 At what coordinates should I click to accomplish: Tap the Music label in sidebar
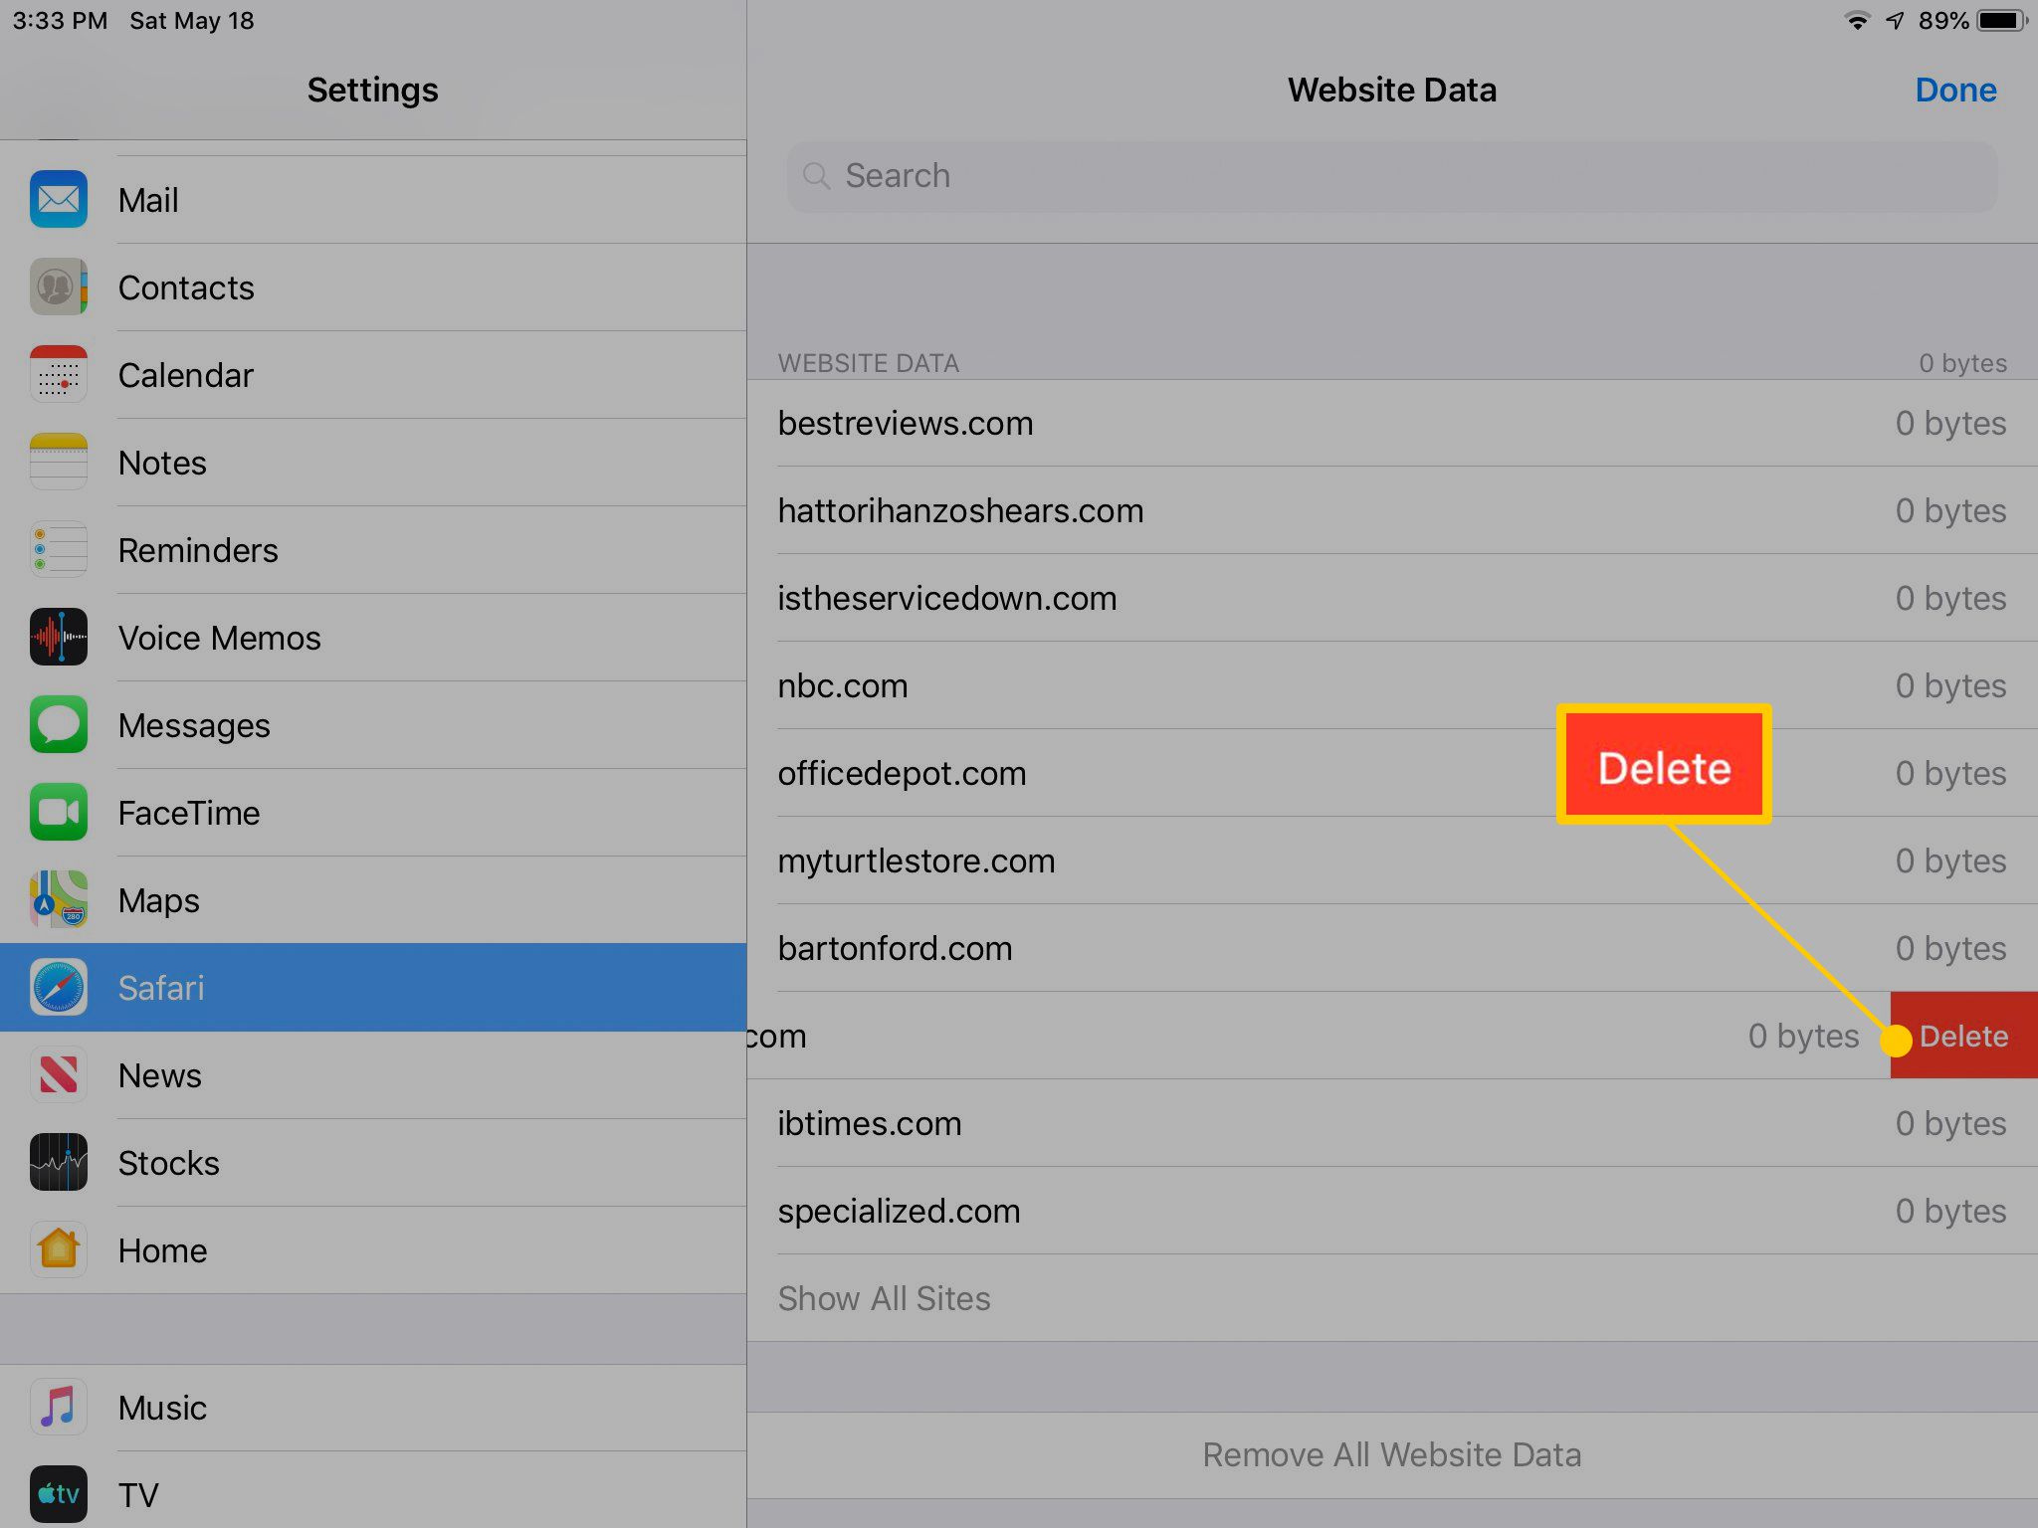tap(163, 1408)
